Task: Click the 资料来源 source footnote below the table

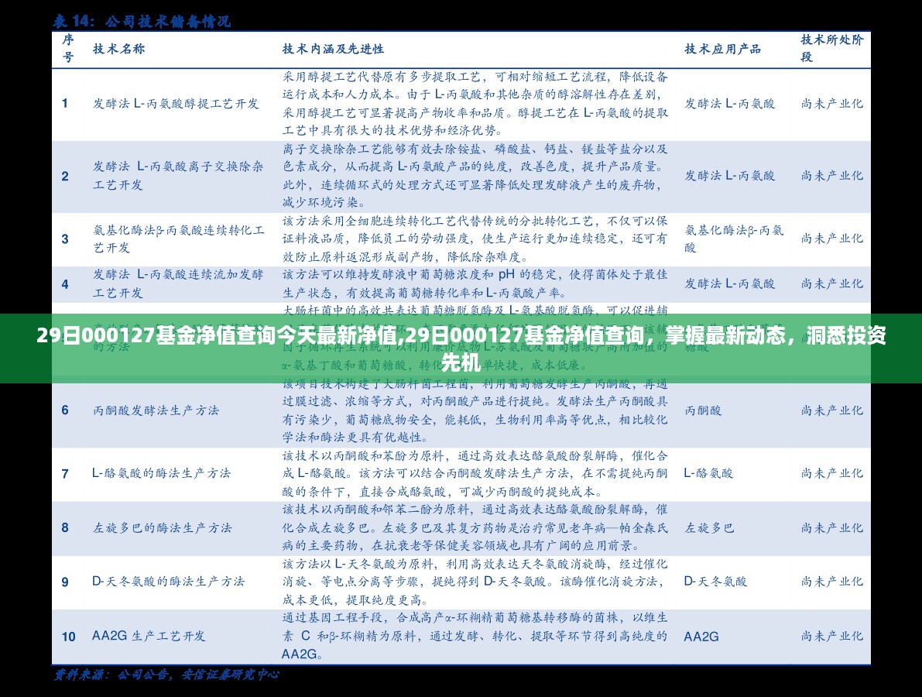Action: 166,675
